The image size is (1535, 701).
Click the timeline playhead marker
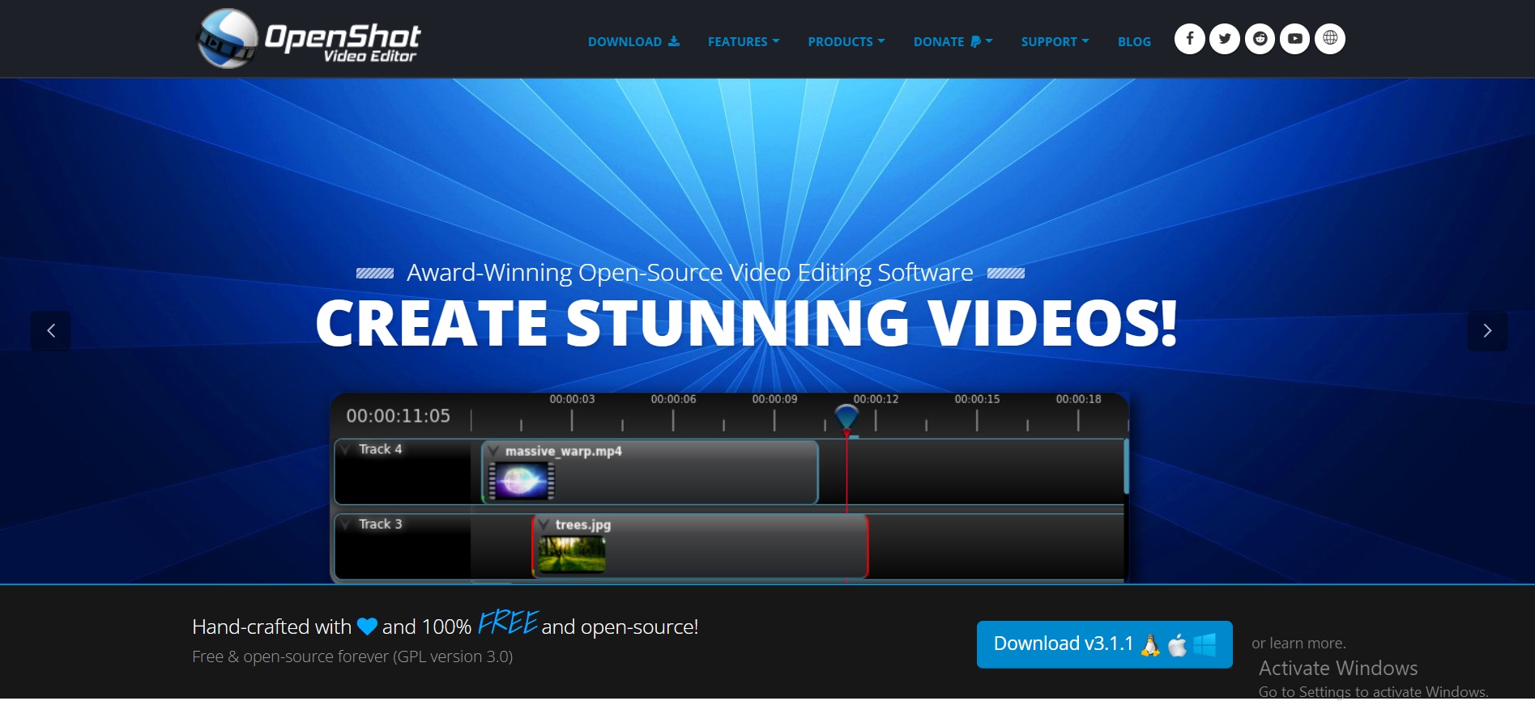(846, 417)
